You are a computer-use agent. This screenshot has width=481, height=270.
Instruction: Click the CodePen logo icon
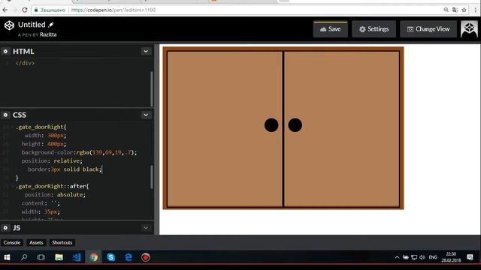(x=9, y=25)
